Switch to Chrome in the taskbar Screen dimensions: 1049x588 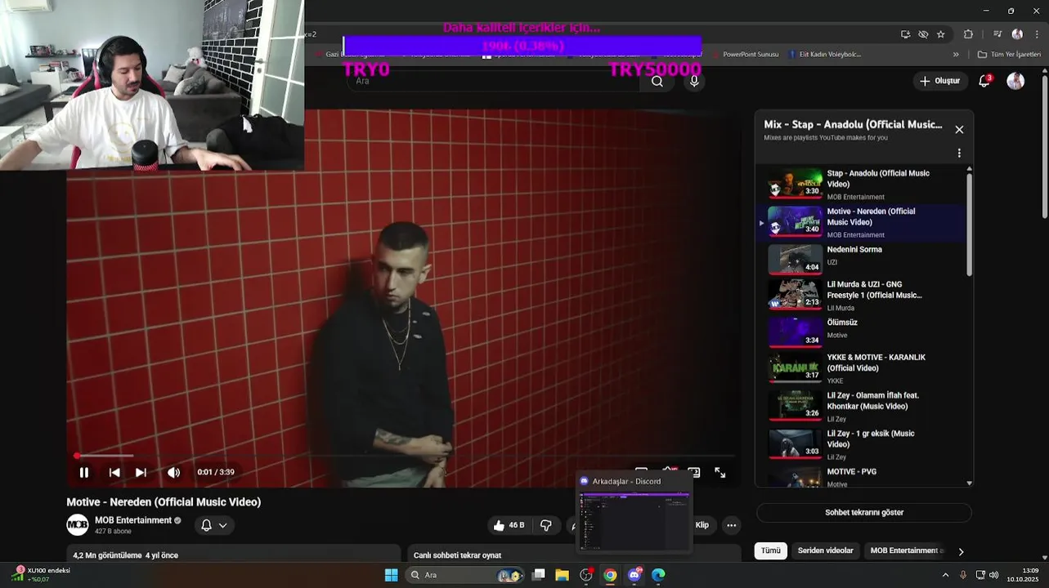(610, 575)
